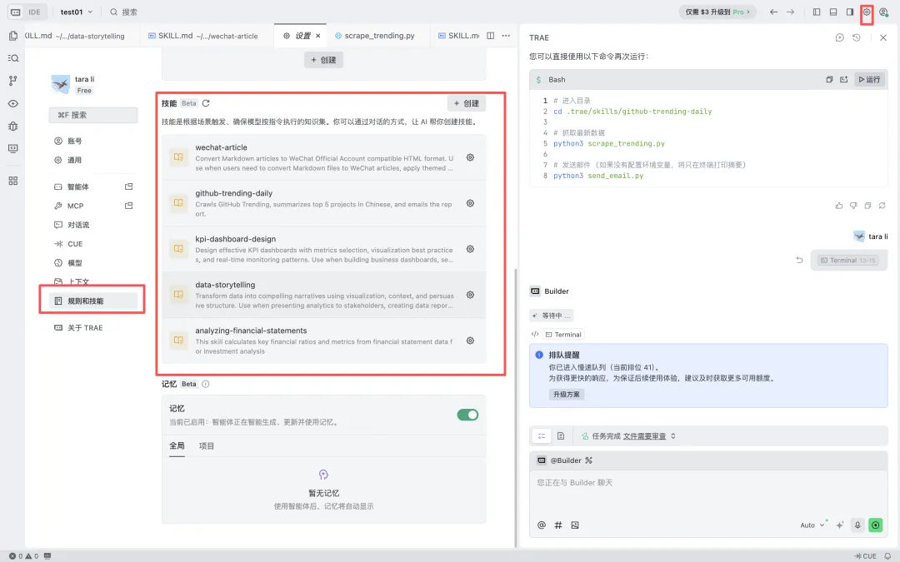Click the green stop button in chat input
Image resolution: width=900 pixels, height=562 pixels.
(x=875, y=525)
